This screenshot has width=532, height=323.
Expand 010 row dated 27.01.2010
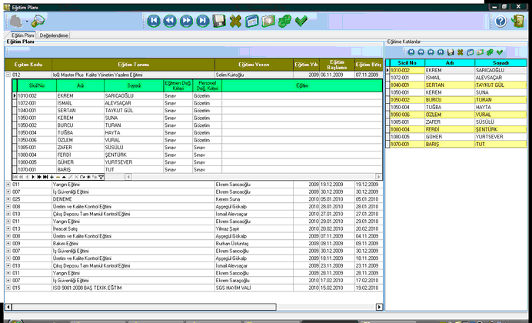click(x=8, y=214)
